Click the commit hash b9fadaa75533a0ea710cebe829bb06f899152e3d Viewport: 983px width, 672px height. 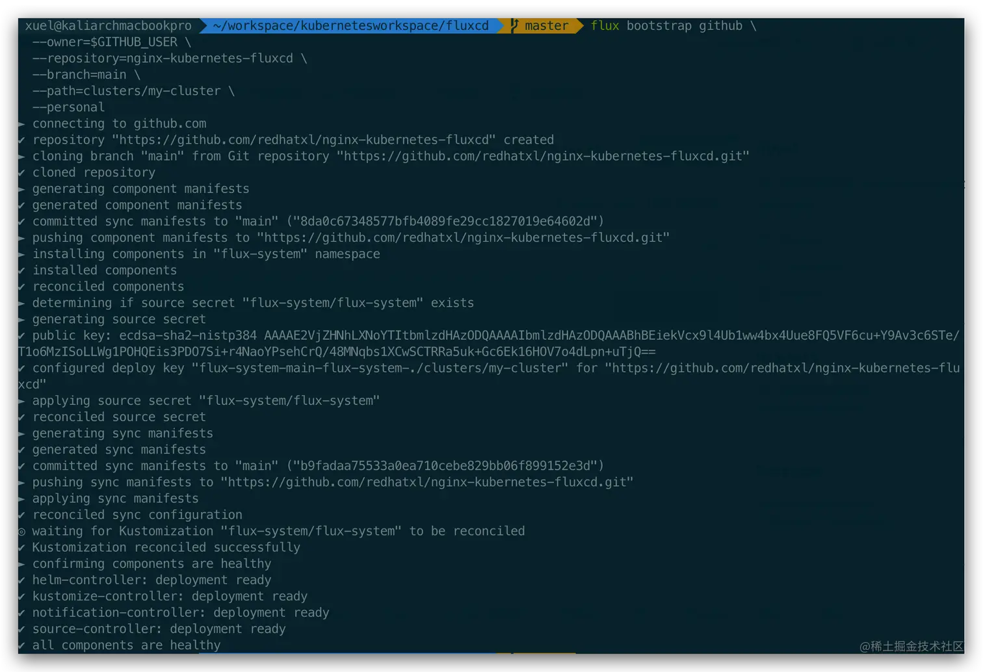pos(445,465)
